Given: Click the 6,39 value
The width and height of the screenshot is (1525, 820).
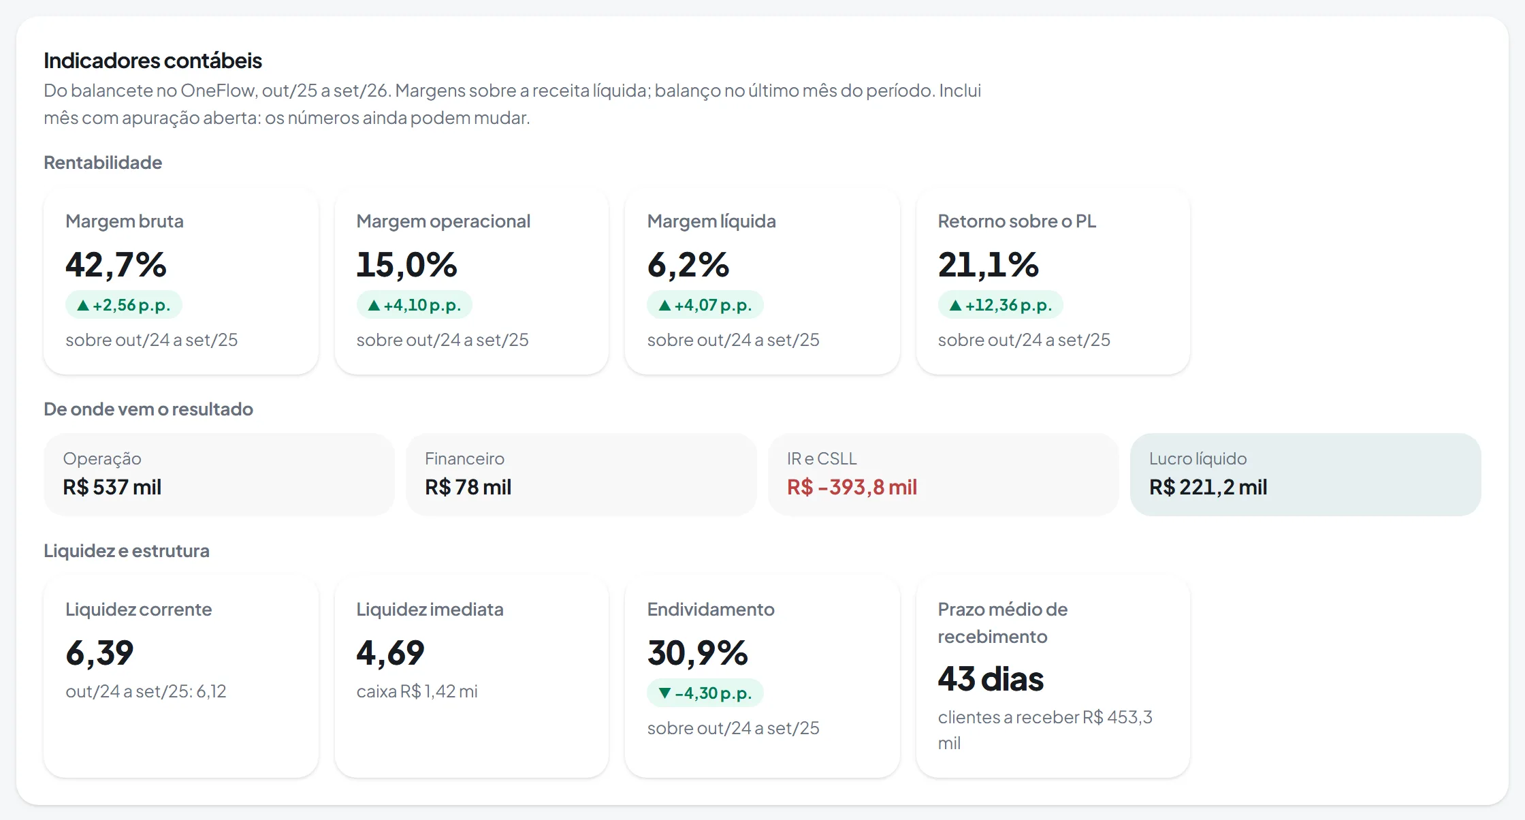Looking at the screenshot, I should pos(99,652).
